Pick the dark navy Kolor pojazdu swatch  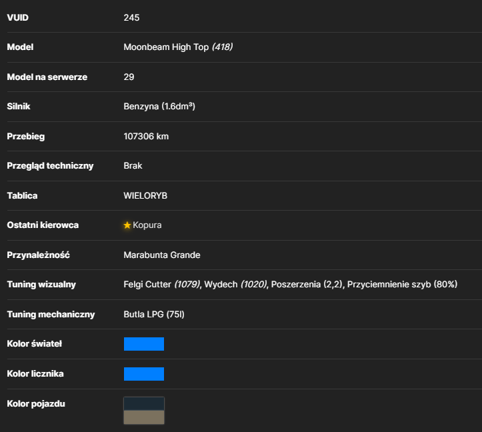pos(144,404)
